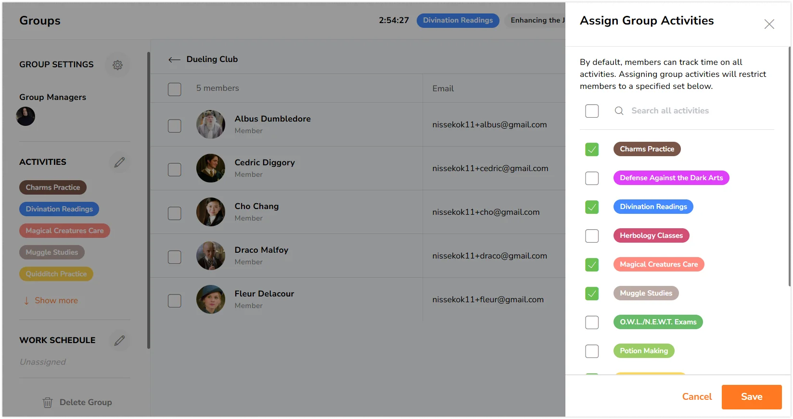
Task: Save the group activity assignments
Action: click(x=752, y=397)
